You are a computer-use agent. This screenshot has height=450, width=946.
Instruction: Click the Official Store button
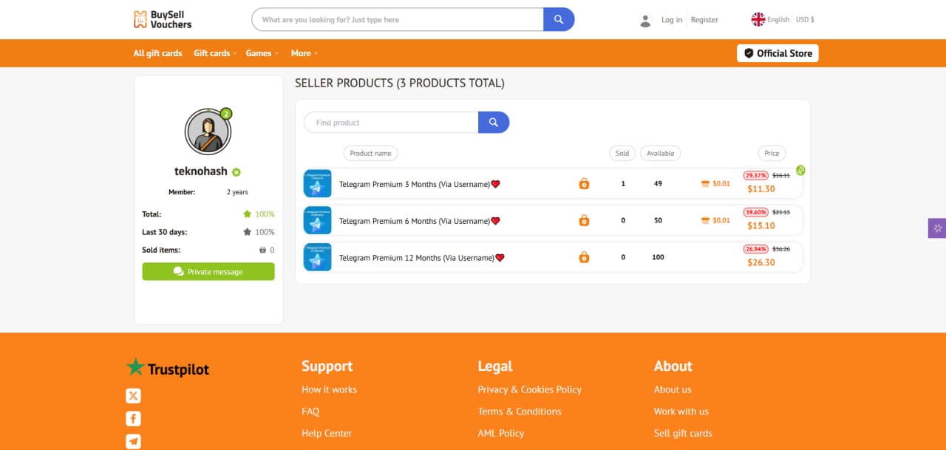click(777, 53)
